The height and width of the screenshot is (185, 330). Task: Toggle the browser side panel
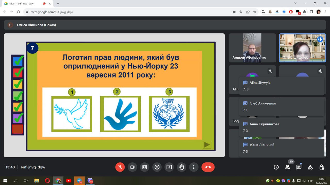pyautogui.click(x=311, y=12)
